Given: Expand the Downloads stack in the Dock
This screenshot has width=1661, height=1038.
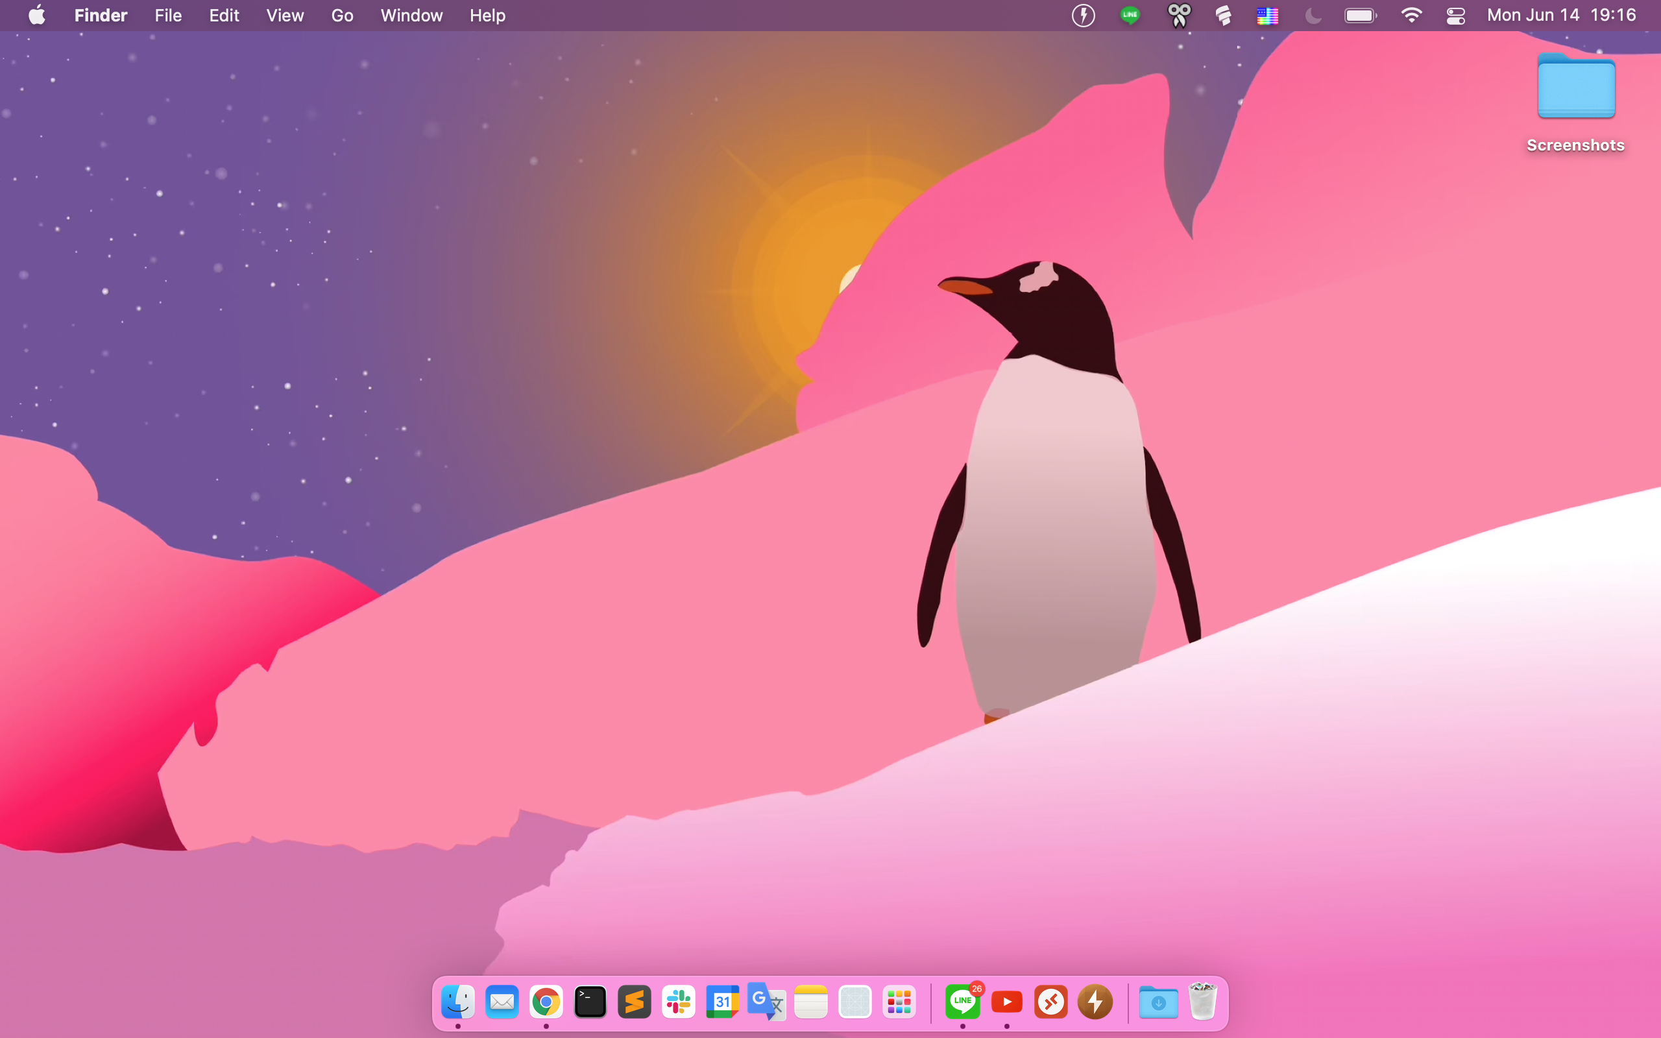Looking at the screenshot, I should 1159,1002.
